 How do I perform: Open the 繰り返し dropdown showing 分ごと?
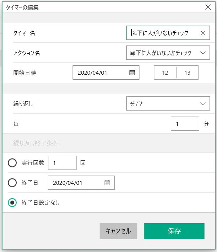[x=168, y=103]
